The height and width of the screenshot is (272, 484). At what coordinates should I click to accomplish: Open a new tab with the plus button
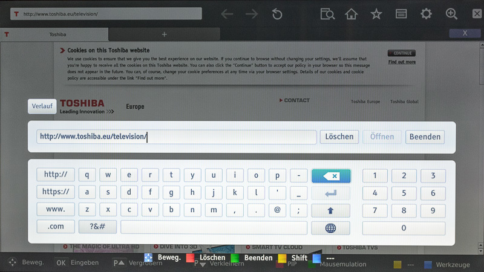pyautogui.click(x=164, y=34)
